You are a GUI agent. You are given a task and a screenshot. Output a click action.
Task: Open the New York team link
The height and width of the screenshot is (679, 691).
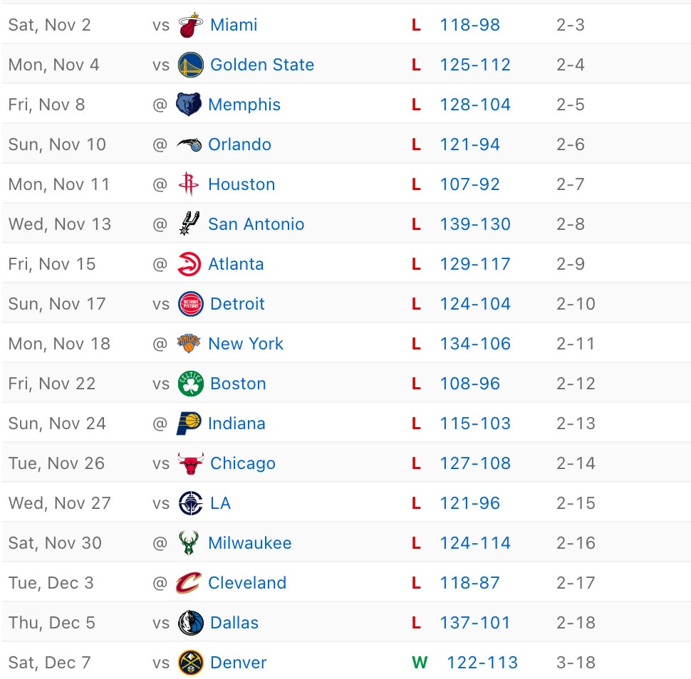(x=245, y=344)
